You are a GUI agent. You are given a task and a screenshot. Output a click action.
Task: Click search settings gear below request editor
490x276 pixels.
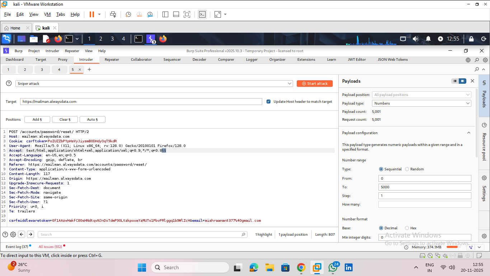pos(13,234)
